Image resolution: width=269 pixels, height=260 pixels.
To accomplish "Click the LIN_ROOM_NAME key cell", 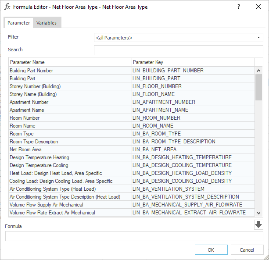I will coord(193,126).
